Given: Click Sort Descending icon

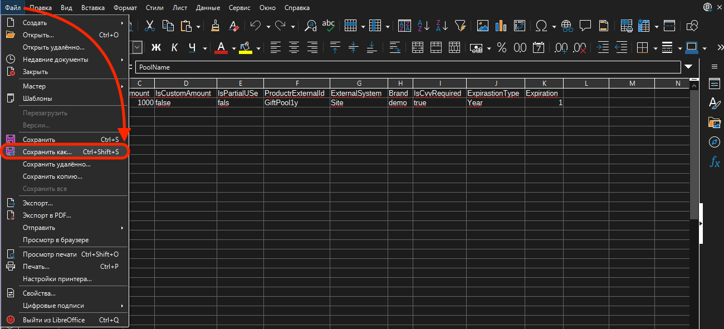Looking at the screenshot, I should (x=442, y=26).
